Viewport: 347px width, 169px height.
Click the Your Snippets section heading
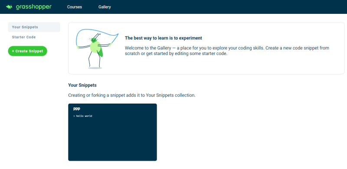[82, 85]
